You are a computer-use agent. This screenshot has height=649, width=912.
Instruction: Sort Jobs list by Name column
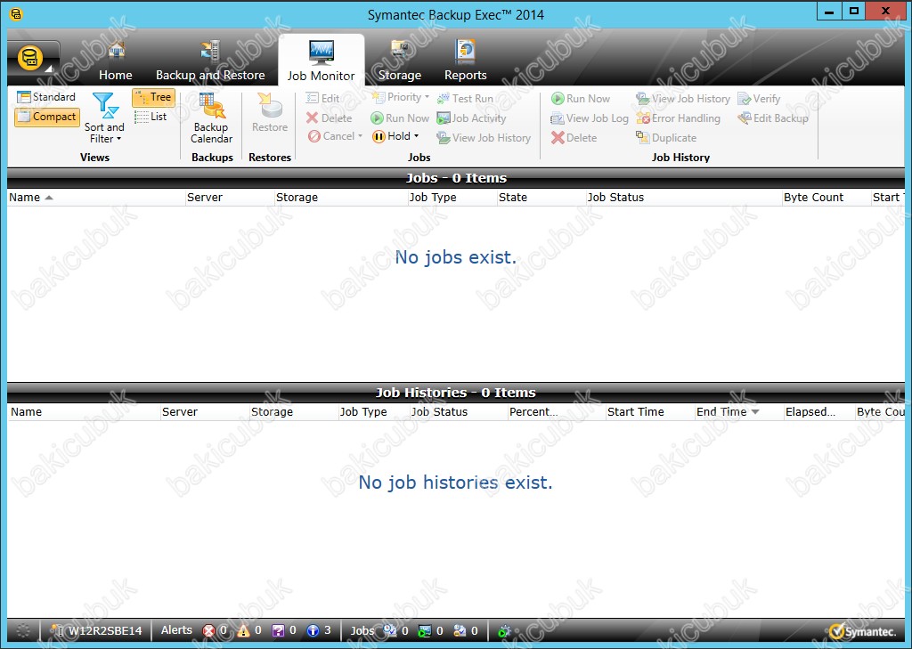(x=96, y=197)
